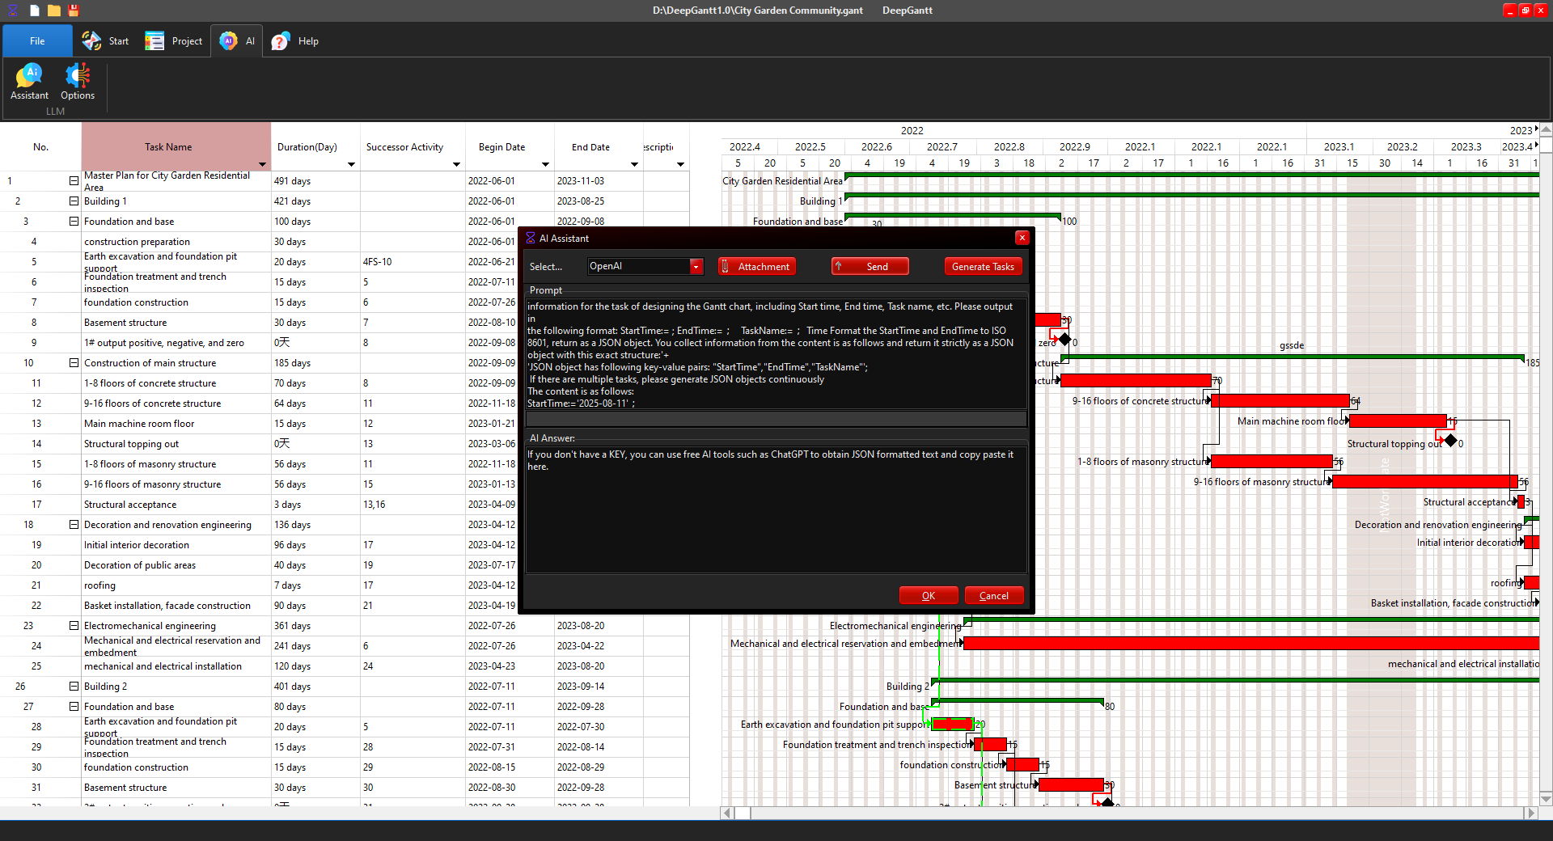Click the open folder icon in title bar
The height and width of the screenshot is (841, 1553).
pyautogui.click(x=54, y=11)
